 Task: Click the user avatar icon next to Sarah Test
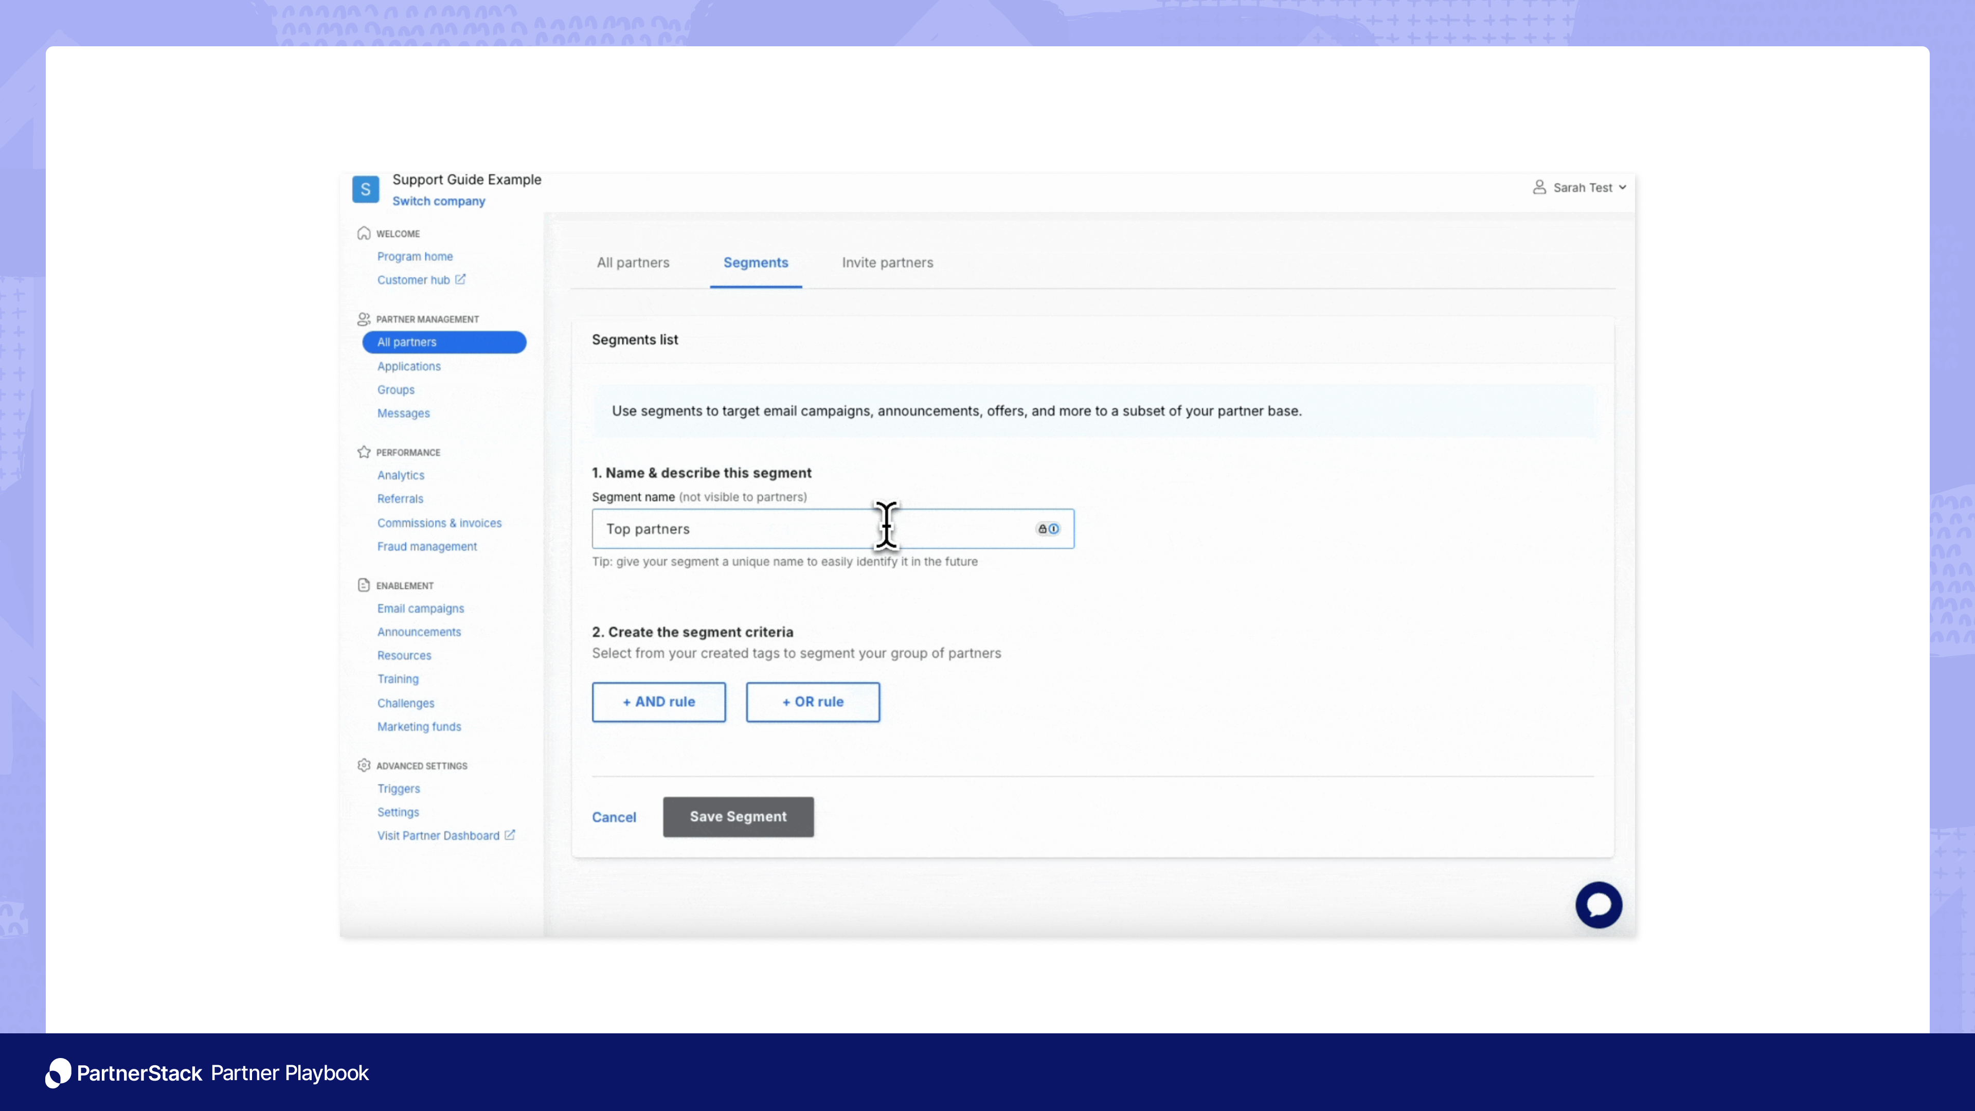[x=1539, y=186]
